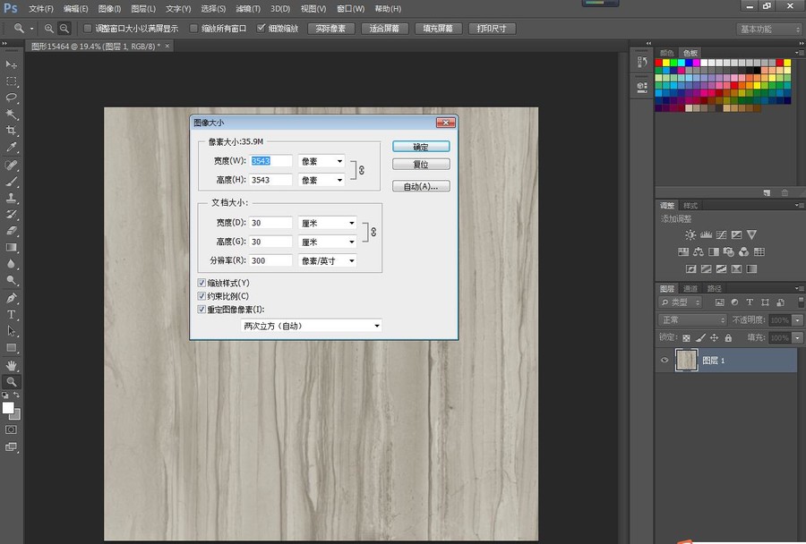Open the 滤镜(T) menu
Image resolution: width=806 pixels, height=544 pixels.
248,9
